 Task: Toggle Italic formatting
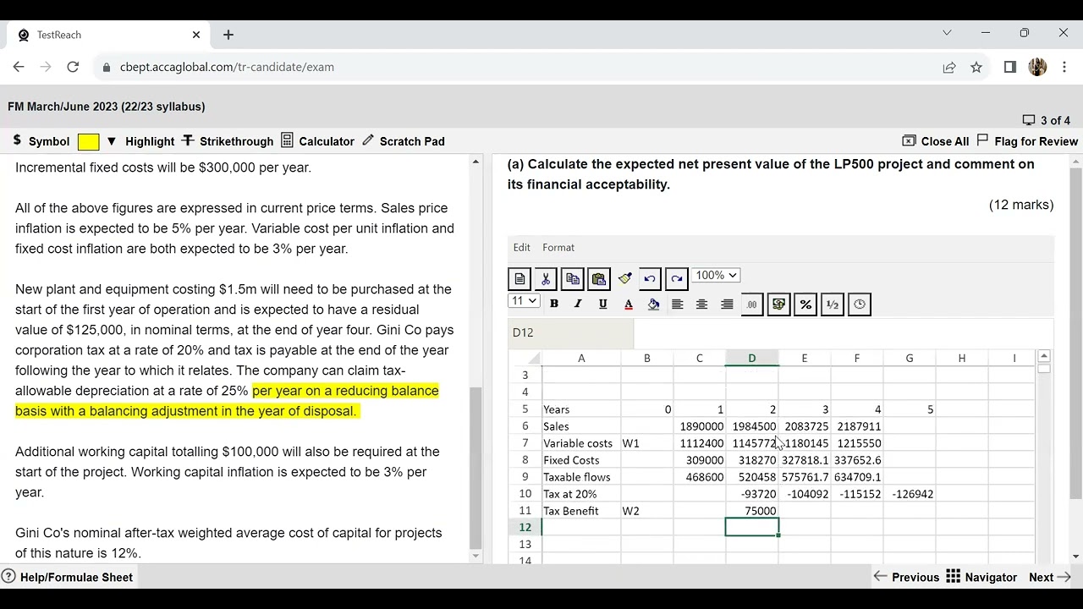(578, 304)
